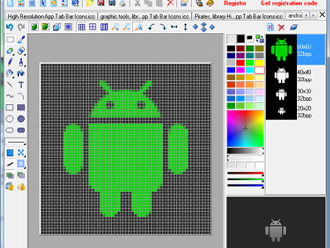Select the straight line tool

point(10,85)
